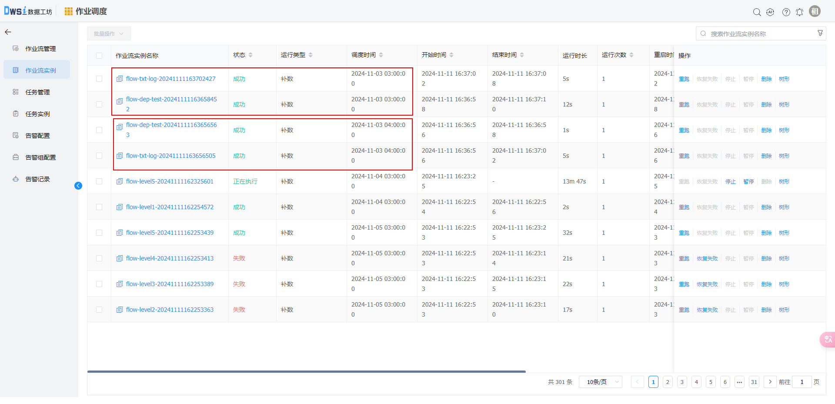835x404 pixels.
Task: Open 告警记录 in the sidebar menu
Action: [x=37, y=179]
